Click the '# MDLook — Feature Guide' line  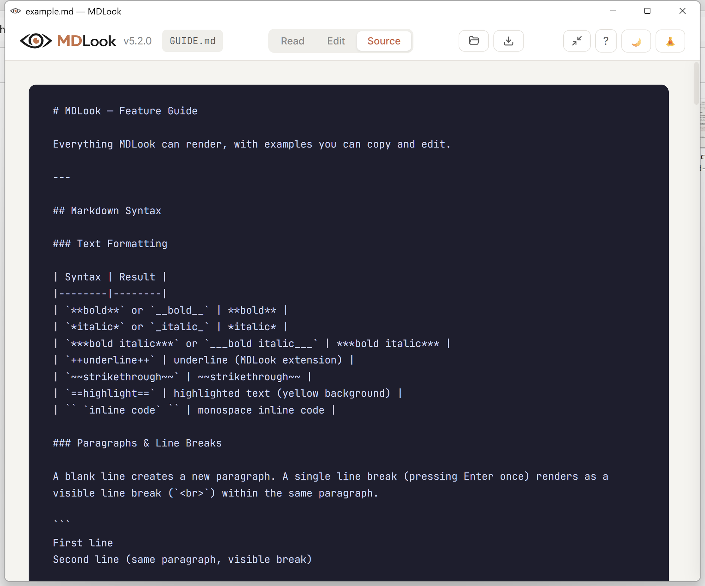(125, 111)
